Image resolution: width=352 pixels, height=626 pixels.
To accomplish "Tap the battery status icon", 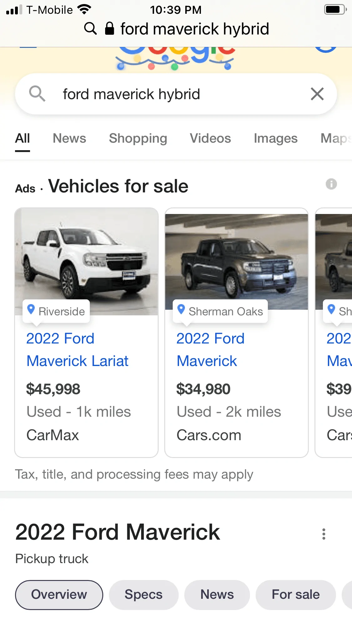I will (335, 9).
